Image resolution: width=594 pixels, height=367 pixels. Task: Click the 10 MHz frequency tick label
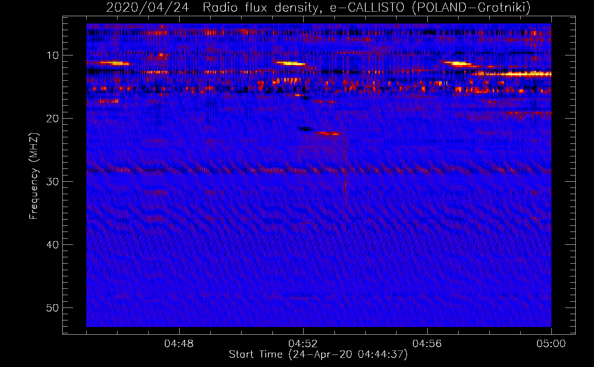point(52,55)
